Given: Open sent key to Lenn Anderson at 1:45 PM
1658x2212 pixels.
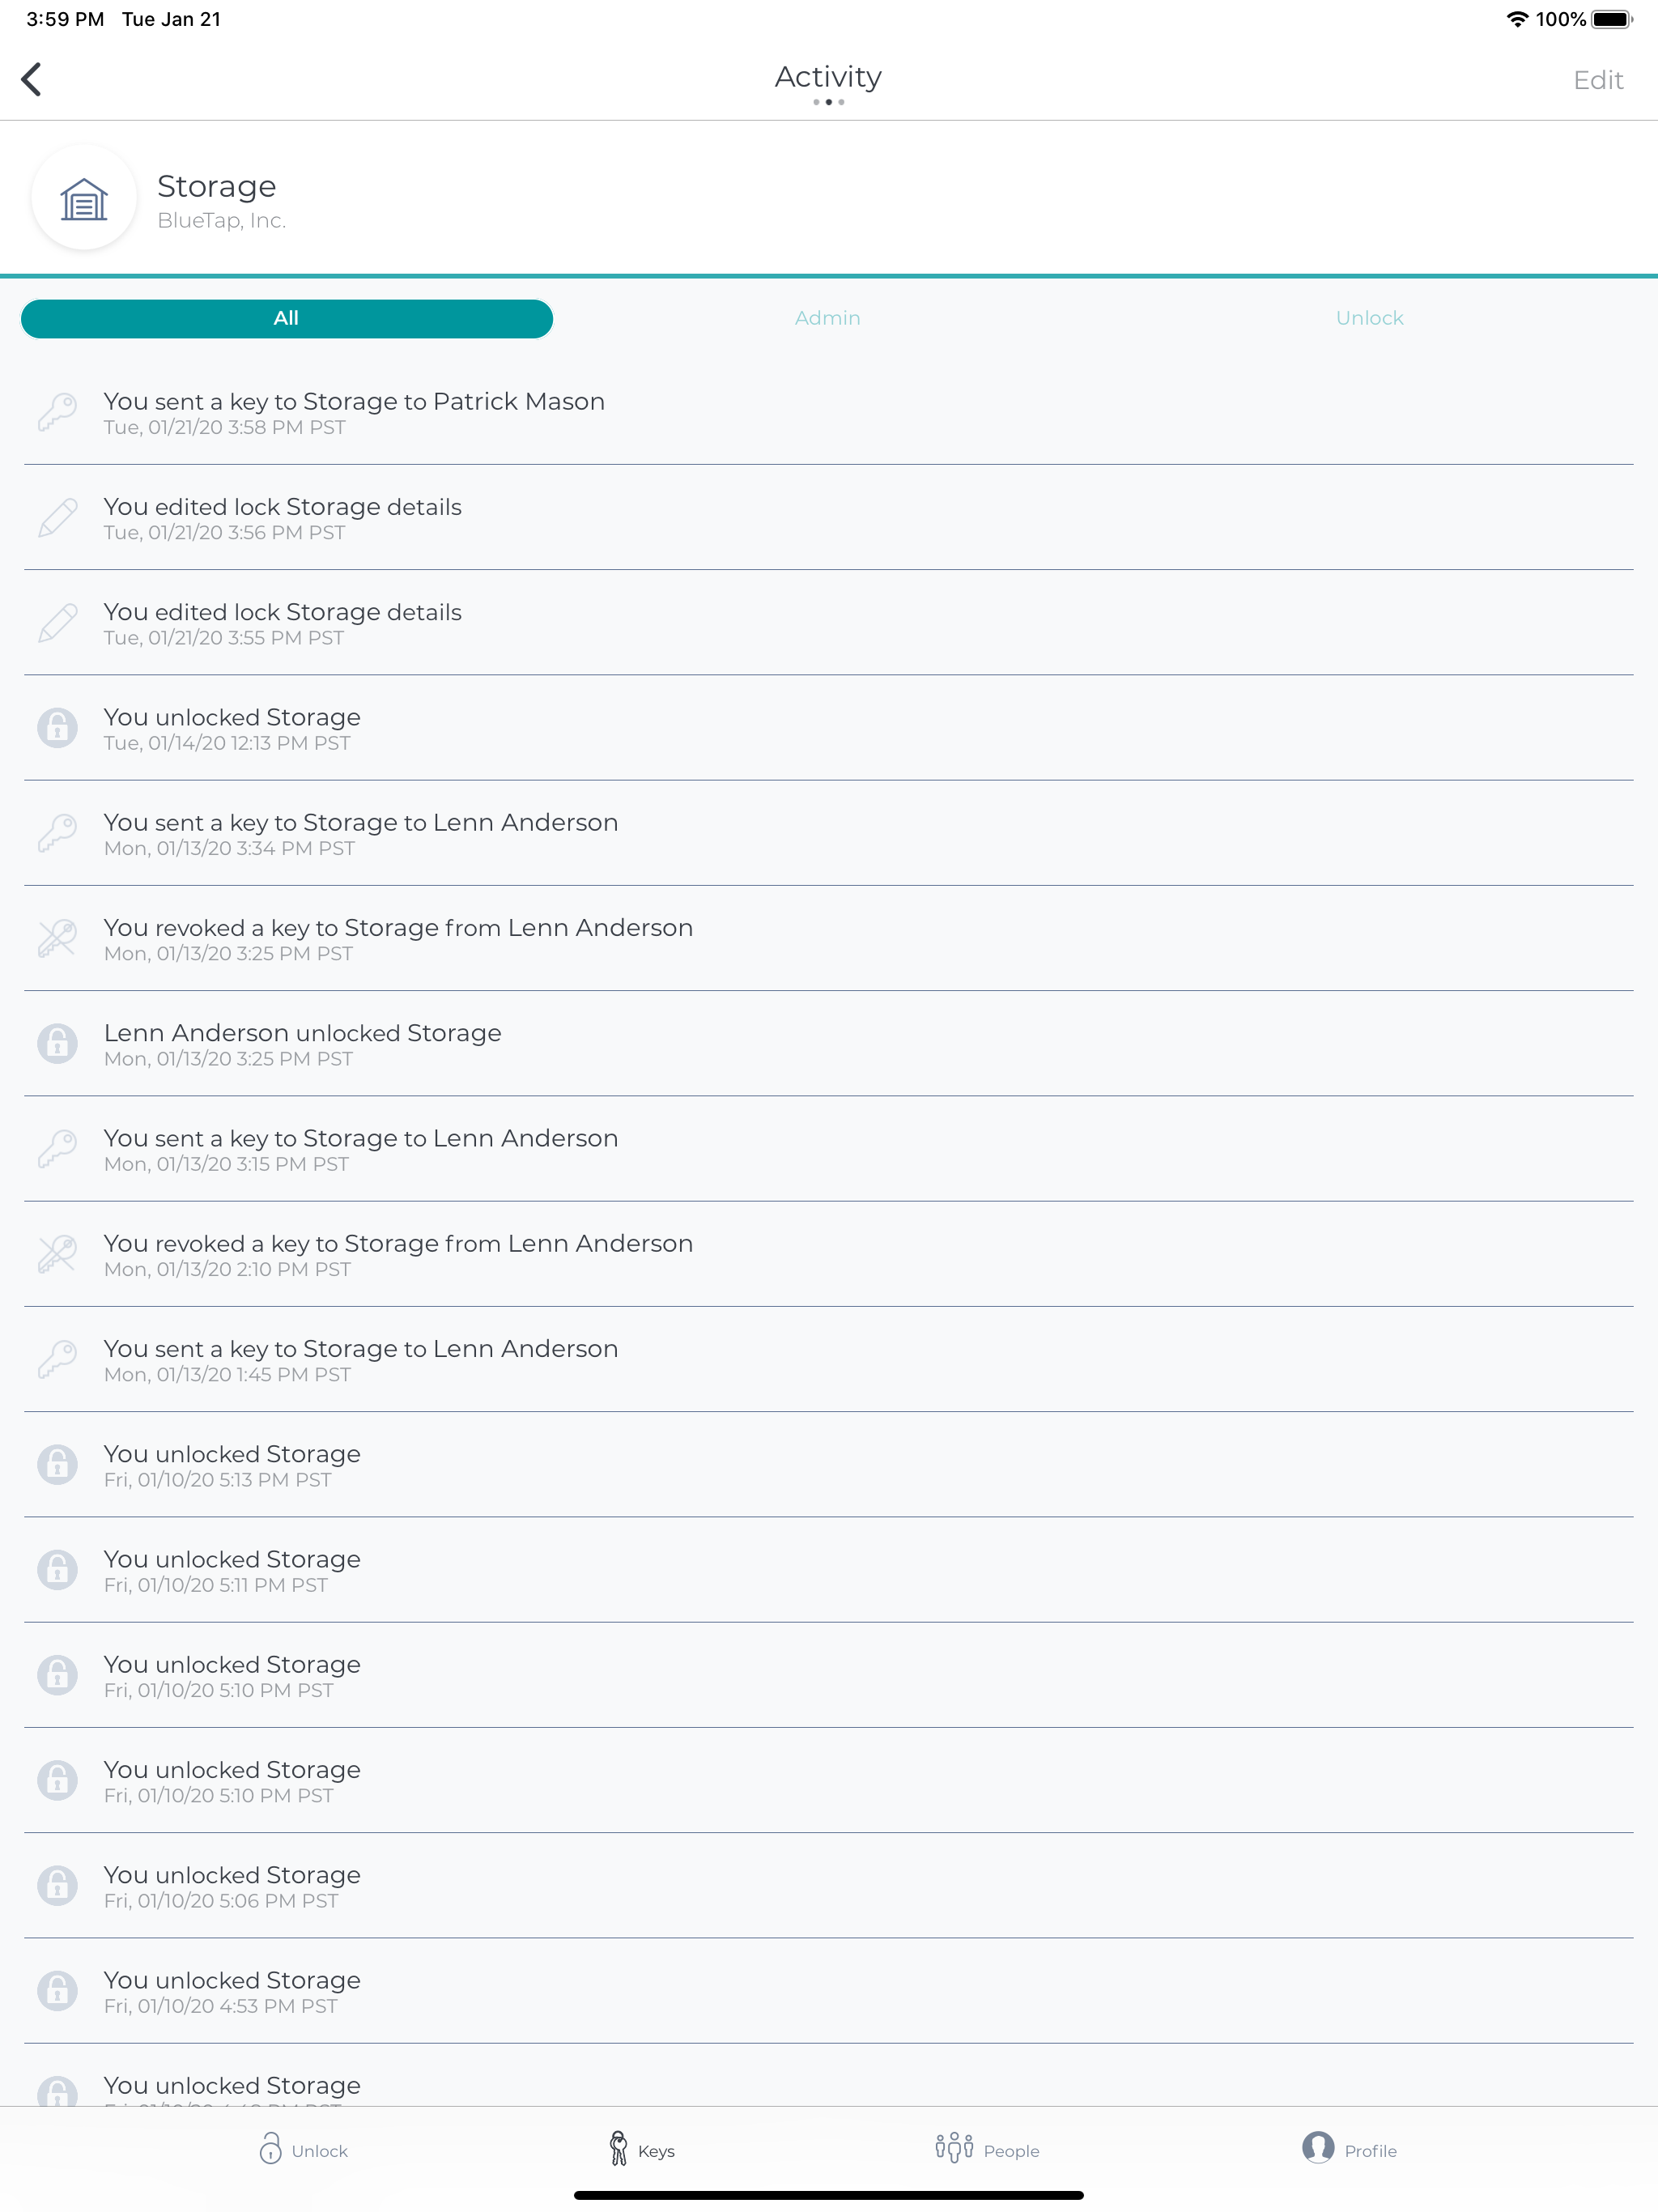Looking at the screenshot, I should 828,1360.
